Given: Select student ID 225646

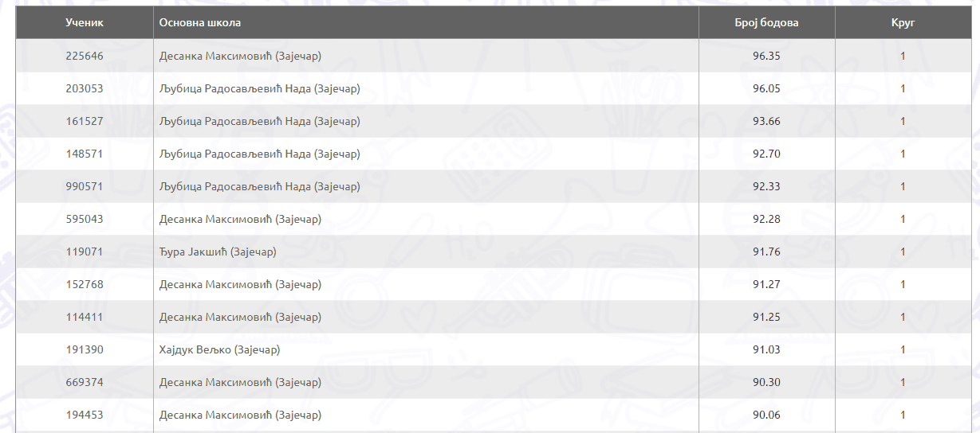Looking at the screenshot, I should click(85, 56).
